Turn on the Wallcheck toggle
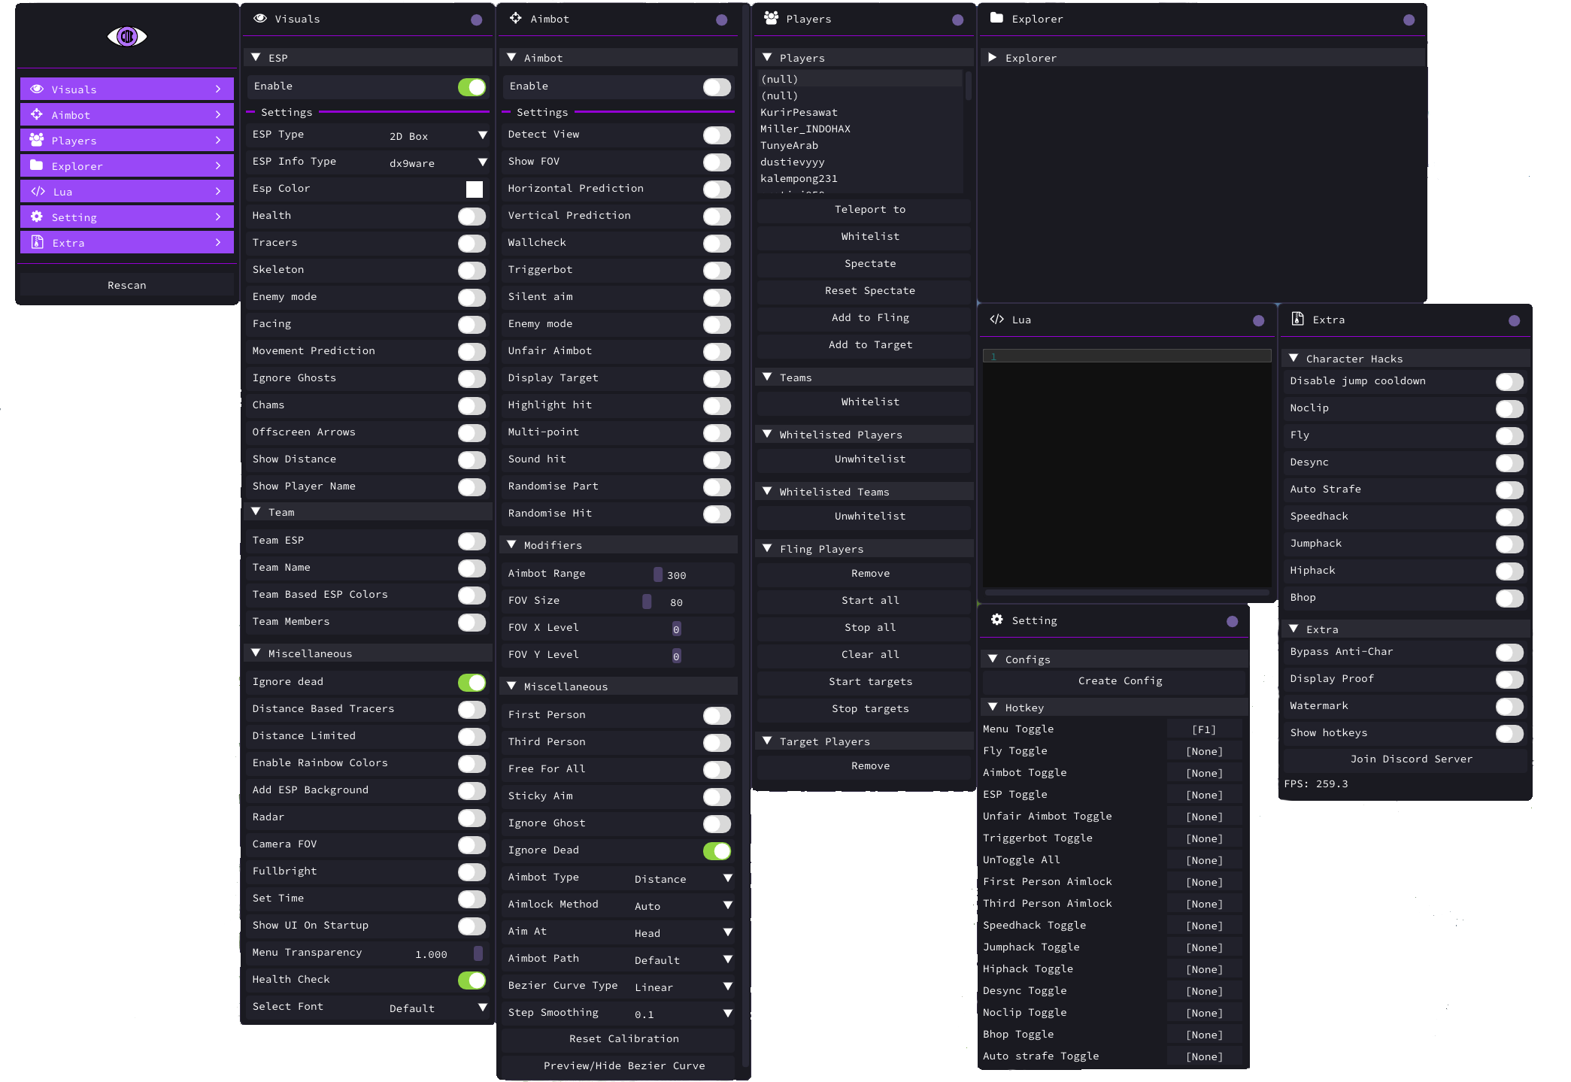This screenshot has width=1571, height=1082. [717, 243]
